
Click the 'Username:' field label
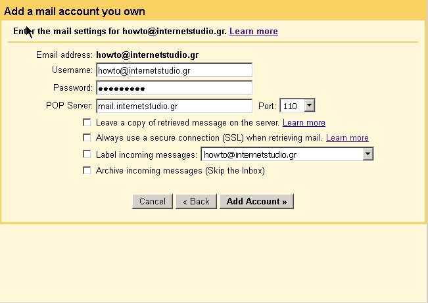pos(72,70)
